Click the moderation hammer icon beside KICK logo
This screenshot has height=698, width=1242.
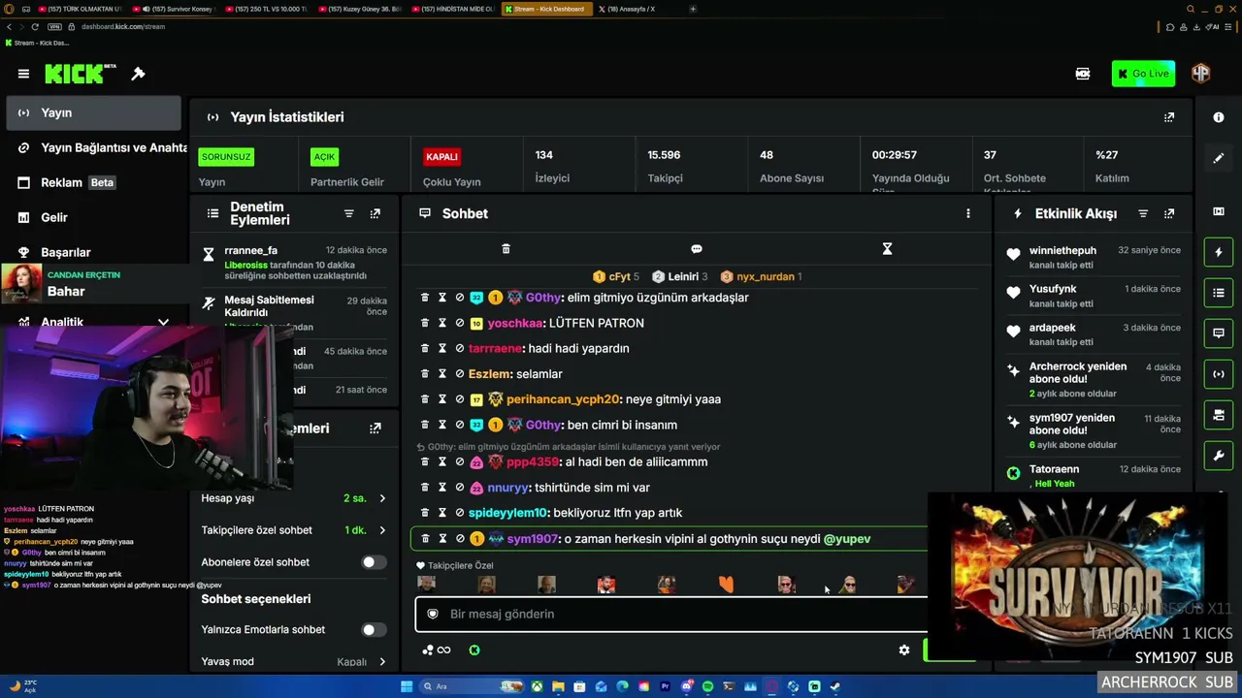point(138,74)
